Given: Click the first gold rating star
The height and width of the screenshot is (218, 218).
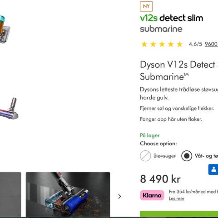Looking at the screenshot, I should coord(144,45).
